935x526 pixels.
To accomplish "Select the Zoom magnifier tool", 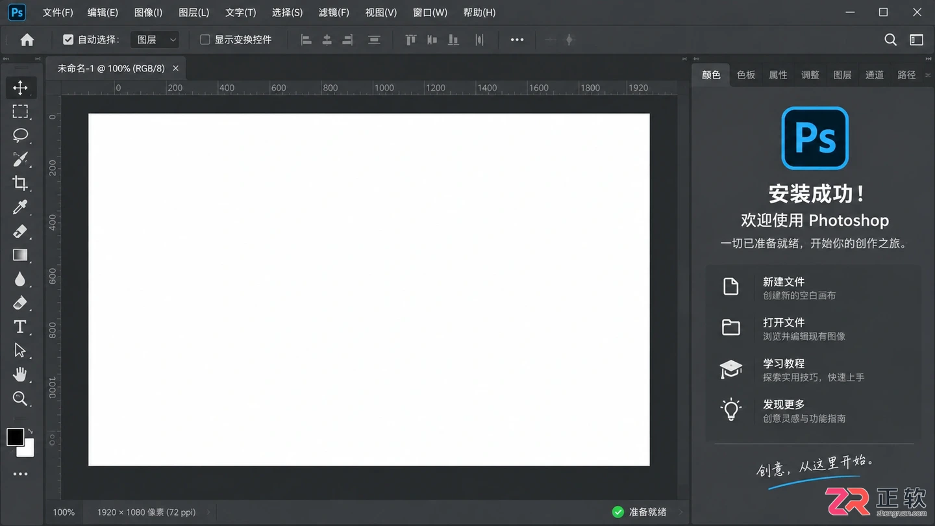I will tap(20, 399).
